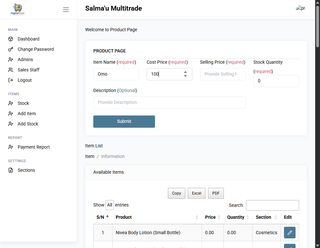Viewport: 320px width, 248px height.
Task: Open the Show entries dropdown
Action: coord(110,205)
